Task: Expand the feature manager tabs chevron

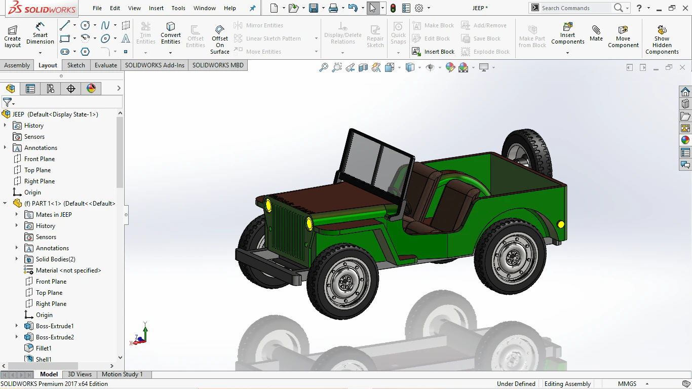Action: (x=119, y=88)
